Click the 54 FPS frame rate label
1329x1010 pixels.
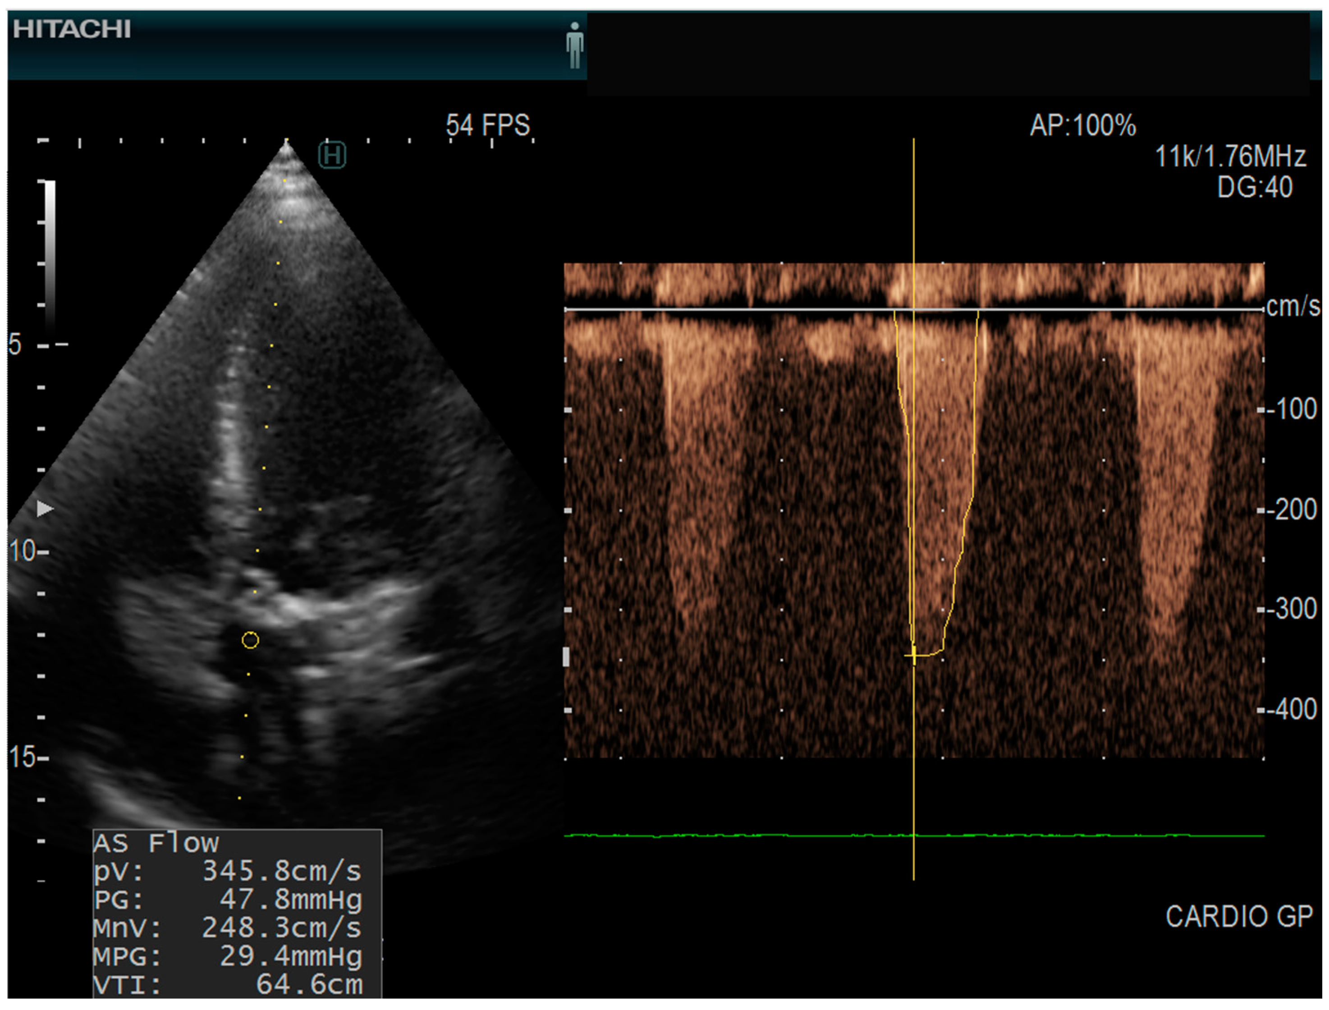click(487, 126)
